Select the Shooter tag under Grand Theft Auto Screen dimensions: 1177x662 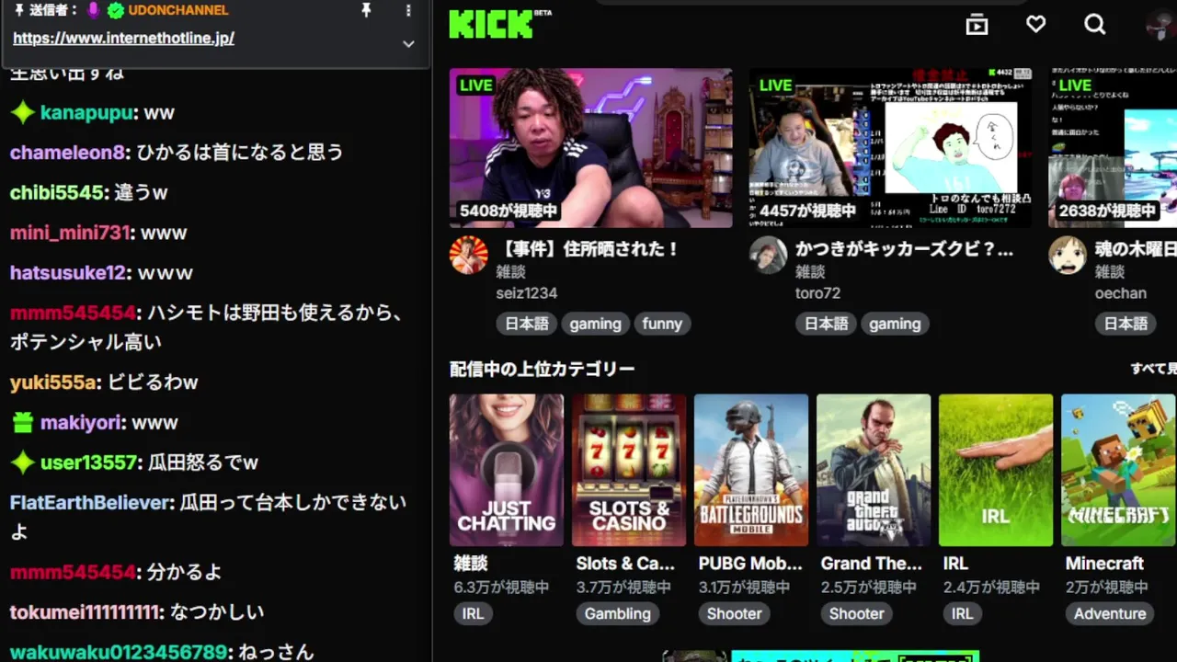(856, 613)
